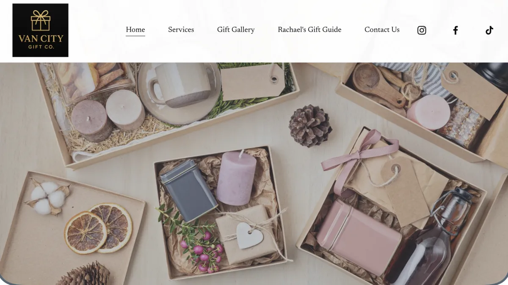Click the pine cone in the hero photo's center

click(310, 126)
